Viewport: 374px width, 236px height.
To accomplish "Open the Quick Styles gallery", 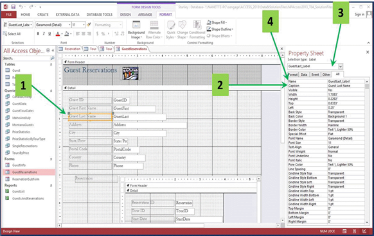I will (170, 30).
